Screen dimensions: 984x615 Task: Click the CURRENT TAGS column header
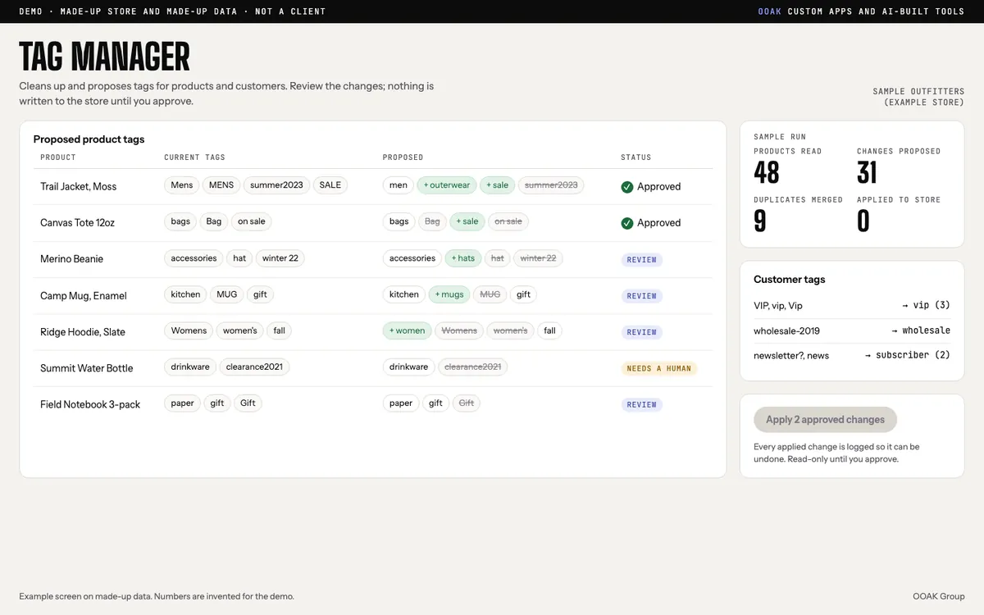194,157
